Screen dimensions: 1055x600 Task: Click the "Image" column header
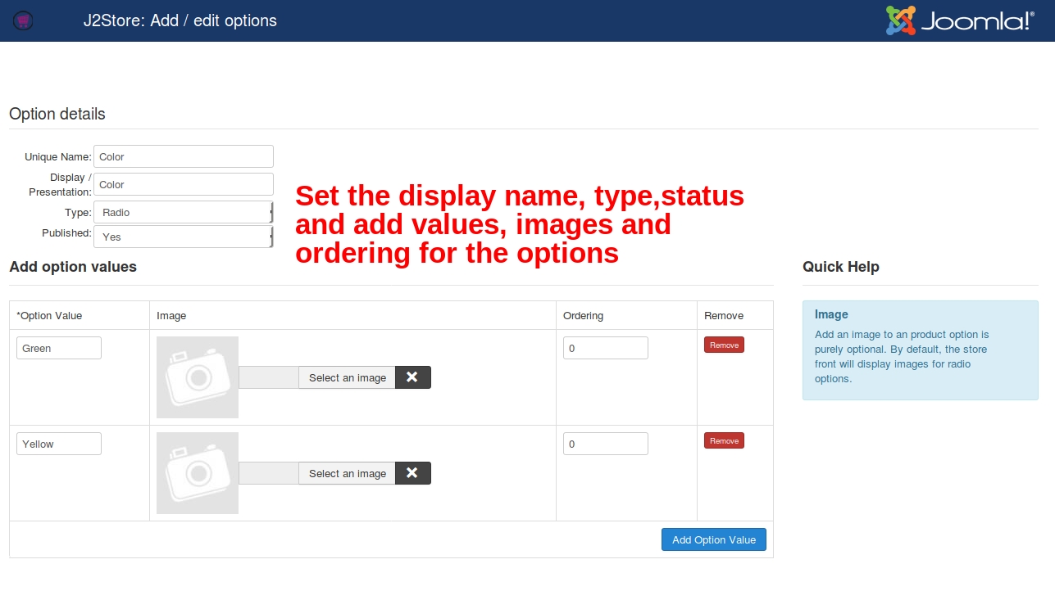(171, 315)
